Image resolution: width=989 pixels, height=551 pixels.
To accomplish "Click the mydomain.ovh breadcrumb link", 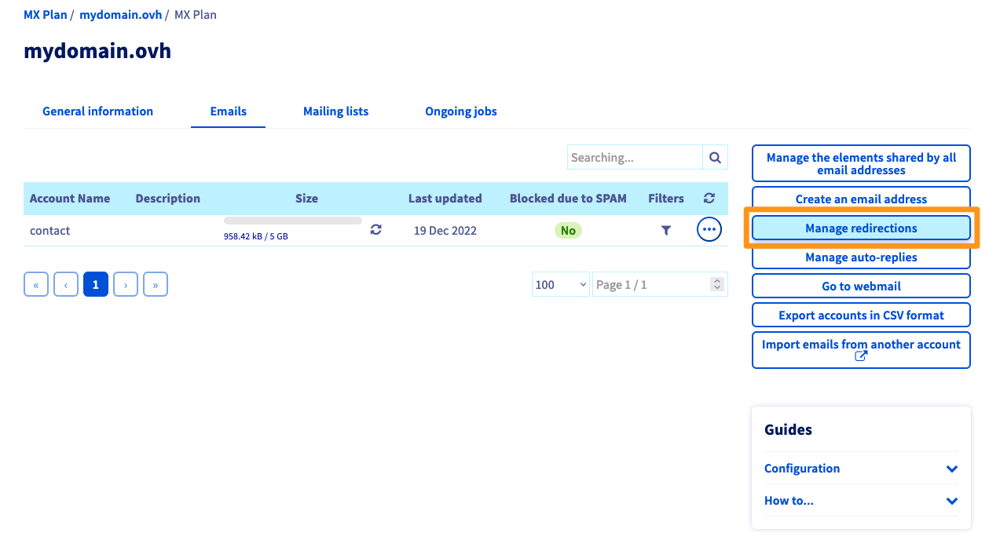I will pyautogui.click(x=120, y=15).
